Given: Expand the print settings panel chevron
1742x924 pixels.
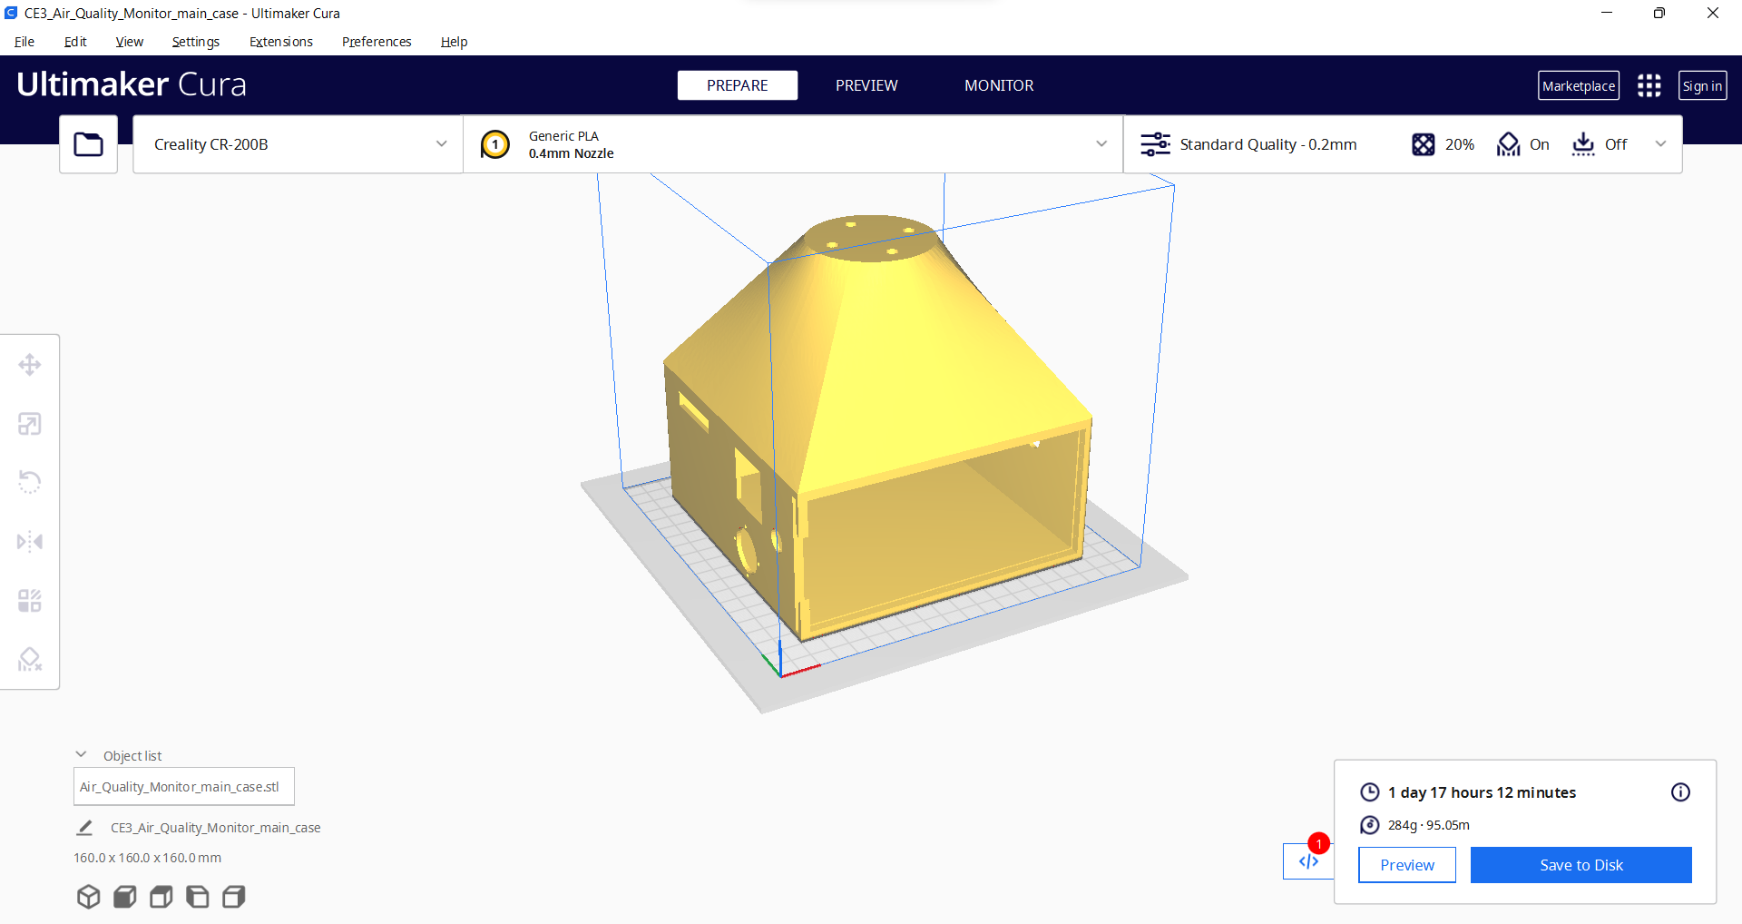Looking at the screenshot, I should [1660, 144].
